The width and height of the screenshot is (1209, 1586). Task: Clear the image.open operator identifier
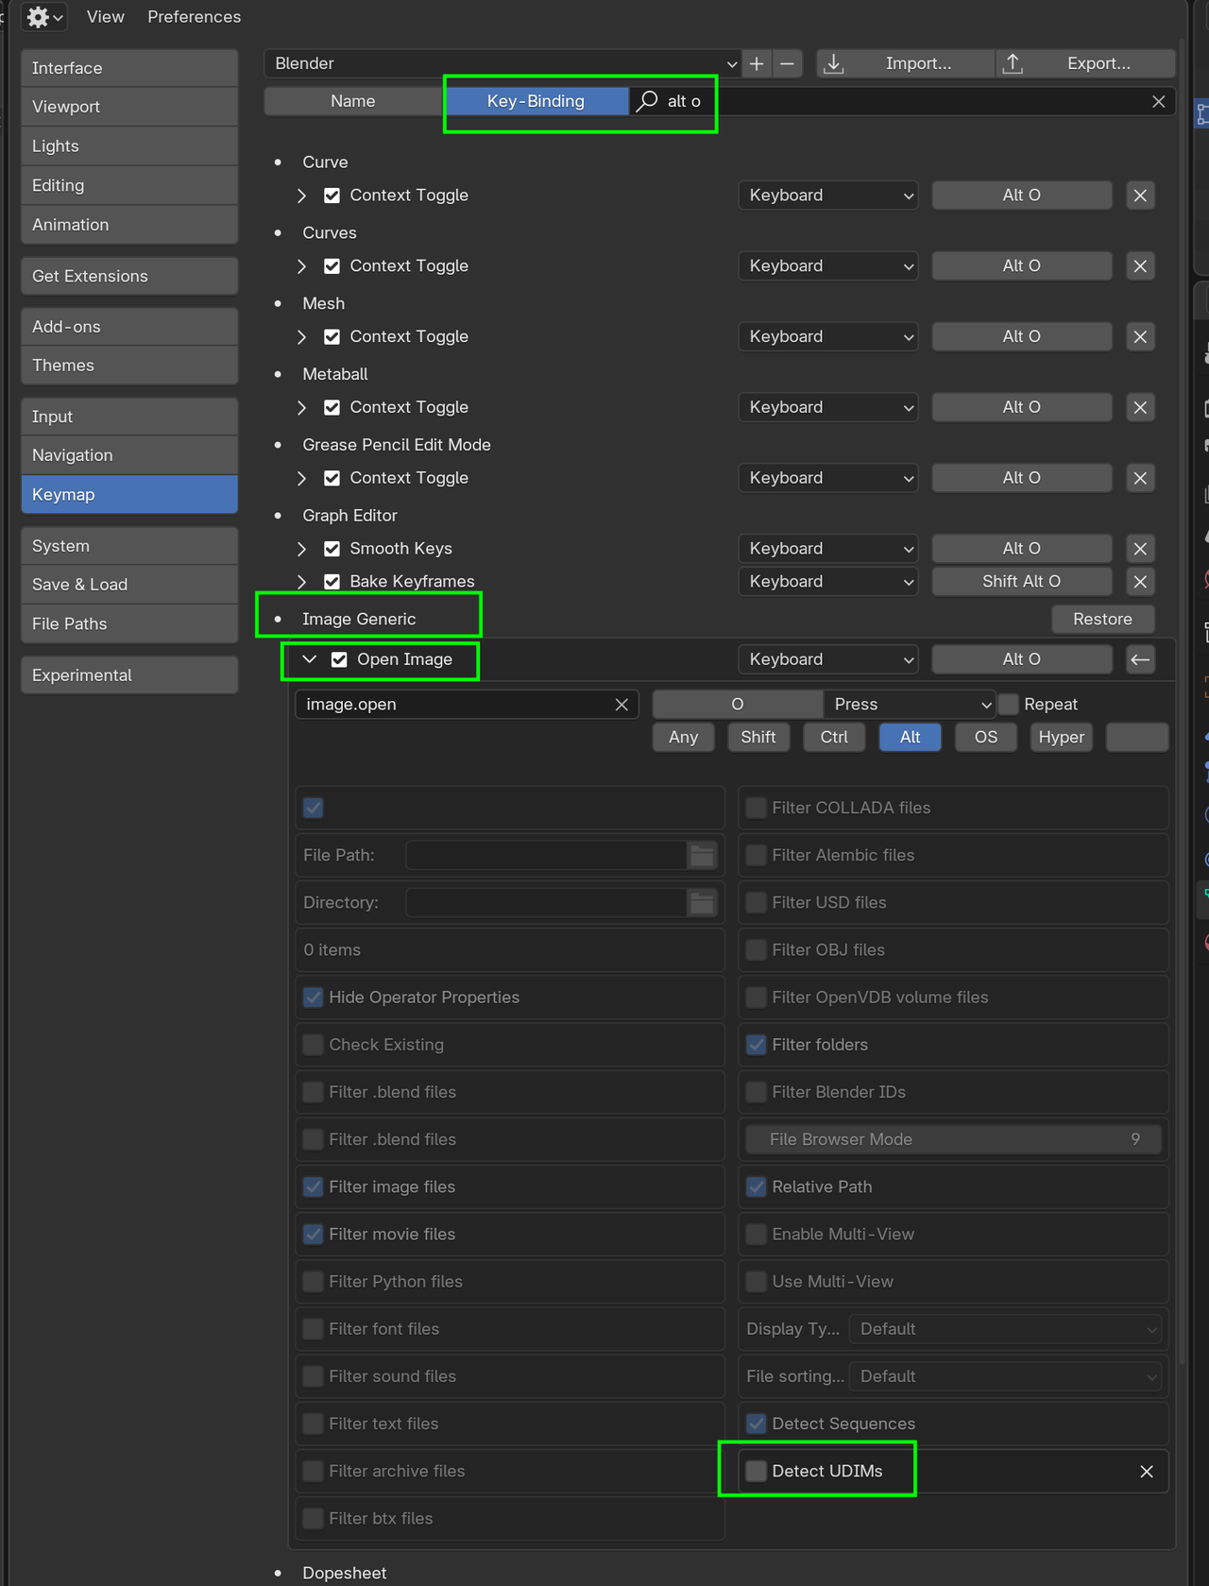(622, 705)
